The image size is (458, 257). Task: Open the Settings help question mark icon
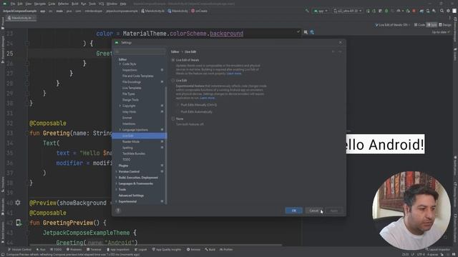(118, 210)
